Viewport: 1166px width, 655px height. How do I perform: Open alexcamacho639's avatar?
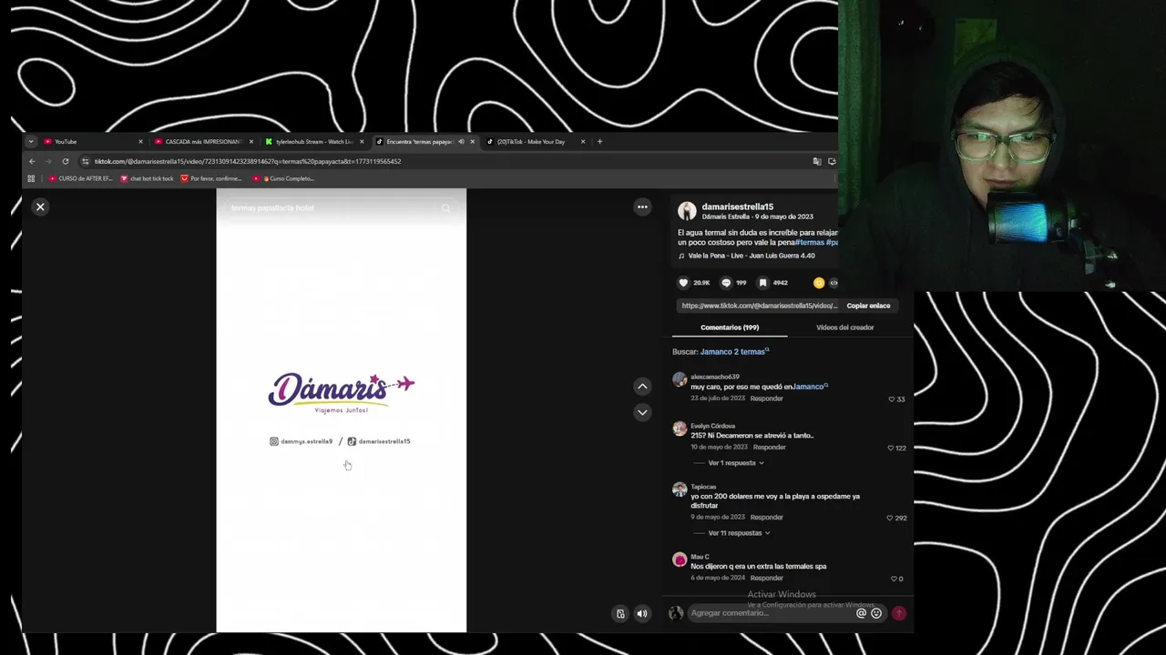680,380
